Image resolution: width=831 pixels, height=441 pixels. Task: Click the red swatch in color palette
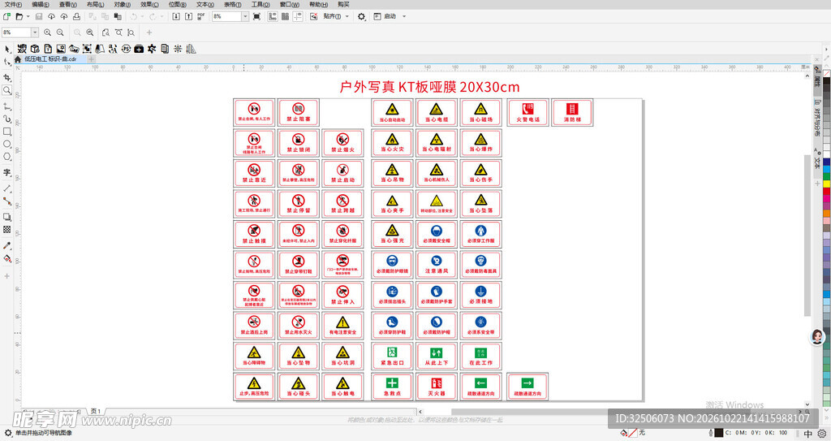tap(826, 191)
